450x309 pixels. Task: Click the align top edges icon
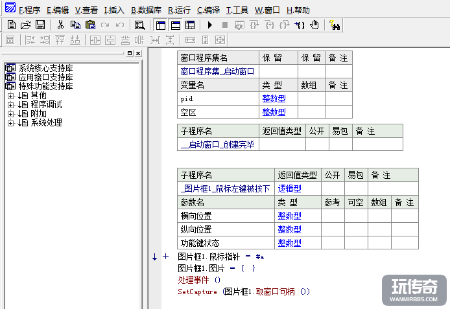[x=60, y=40]
